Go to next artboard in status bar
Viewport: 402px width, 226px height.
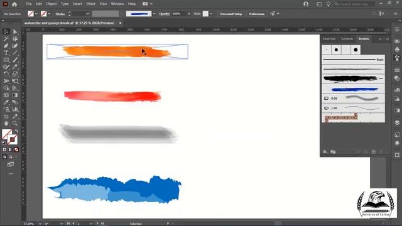pyautogui.click(x=97, y=223)
